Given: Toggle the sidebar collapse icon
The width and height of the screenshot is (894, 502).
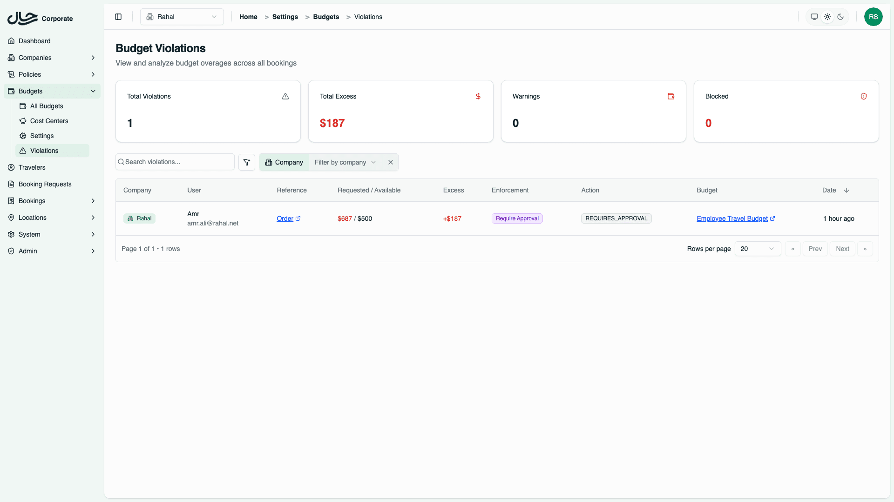Looking at the screenshot, I should 118,17.
